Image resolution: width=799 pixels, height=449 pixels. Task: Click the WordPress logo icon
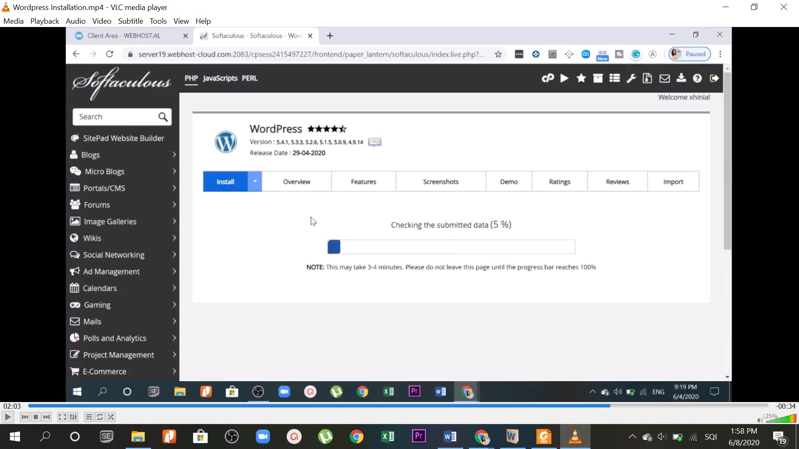click(226, 142)
